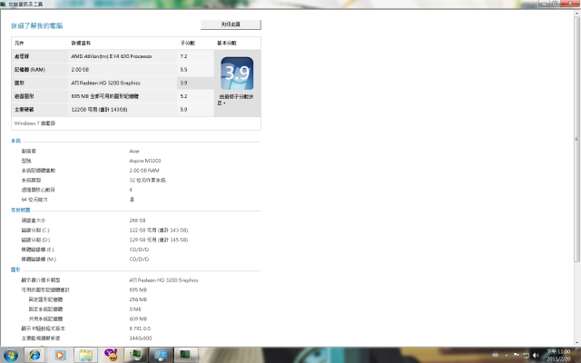Click the scrollbar up arrow at the top right
This screenshot has width=581, height=363.
click(576, 14)
